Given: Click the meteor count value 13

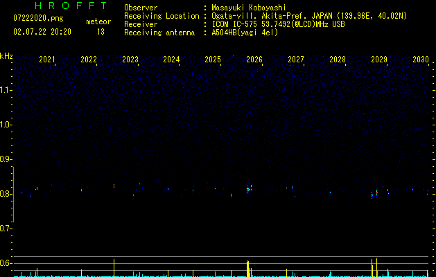Looking at the screenshot, I should (x=101, y=32).
